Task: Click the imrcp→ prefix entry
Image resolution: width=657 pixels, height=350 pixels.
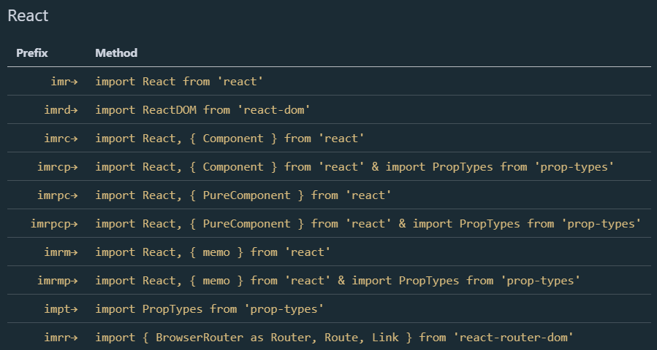Action: click(57, 166)
